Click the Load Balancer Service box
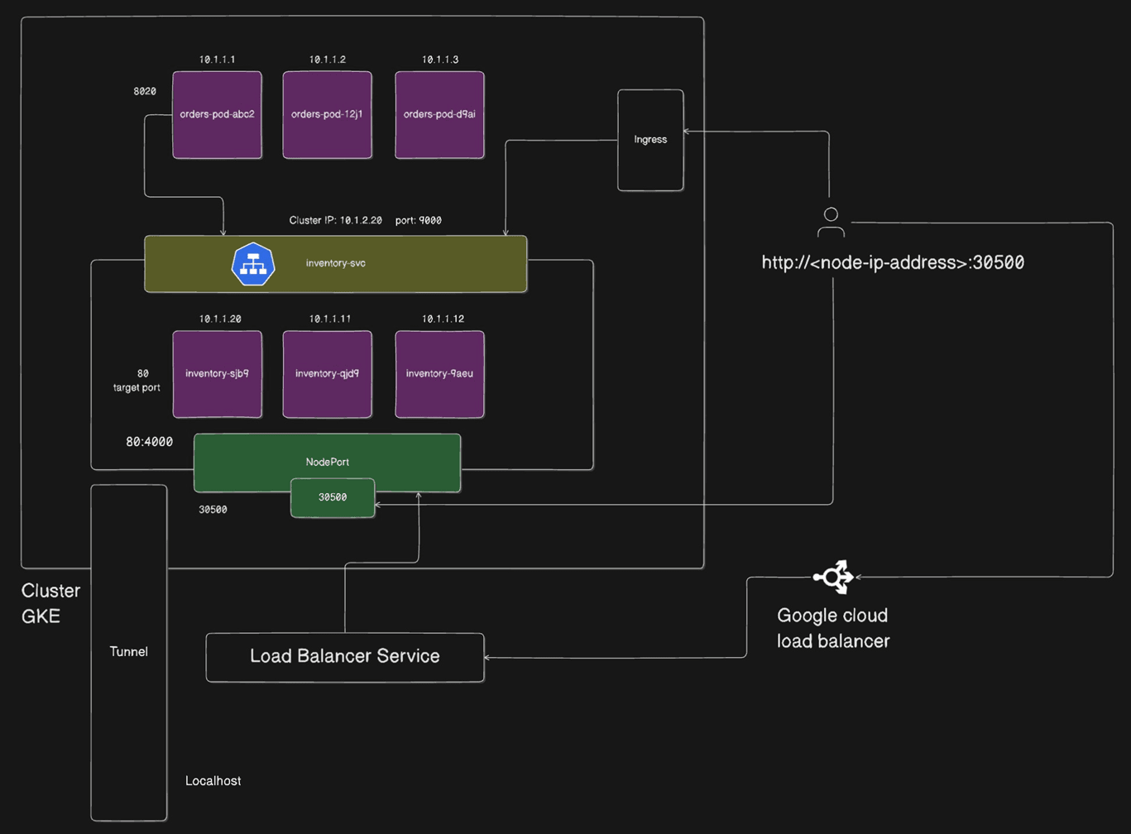The height and width of the screenshot is (834, 1131). (x=345, y=657)
